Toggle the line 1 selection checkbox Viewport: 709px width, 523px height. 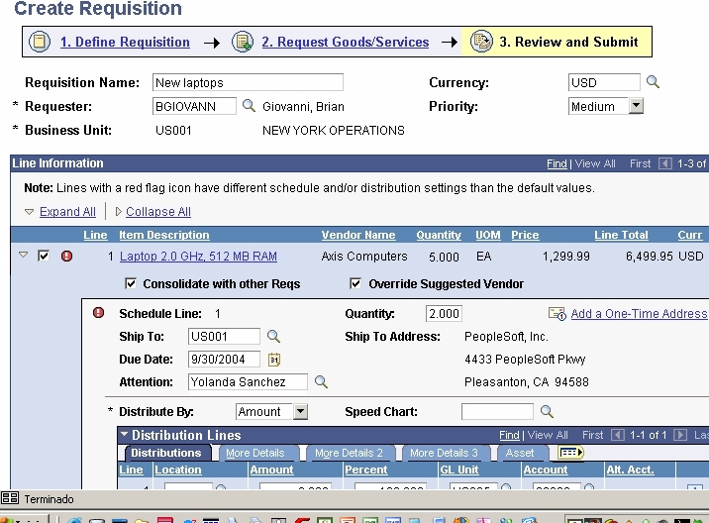(44, 257)
